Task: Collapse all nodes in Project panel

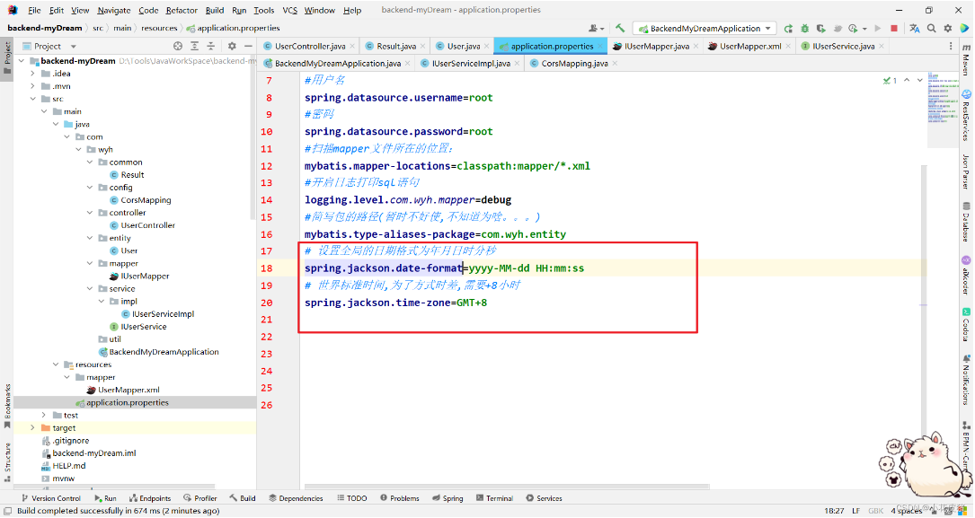Action: pyautogui.click(x=211, y=46)
